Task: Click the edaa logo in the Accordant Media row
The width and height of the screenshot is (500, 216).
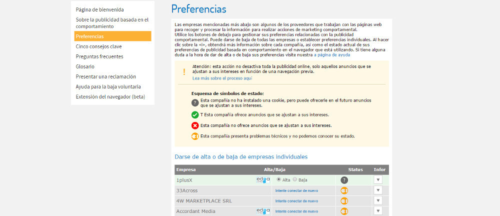Action: pos(263,211)
